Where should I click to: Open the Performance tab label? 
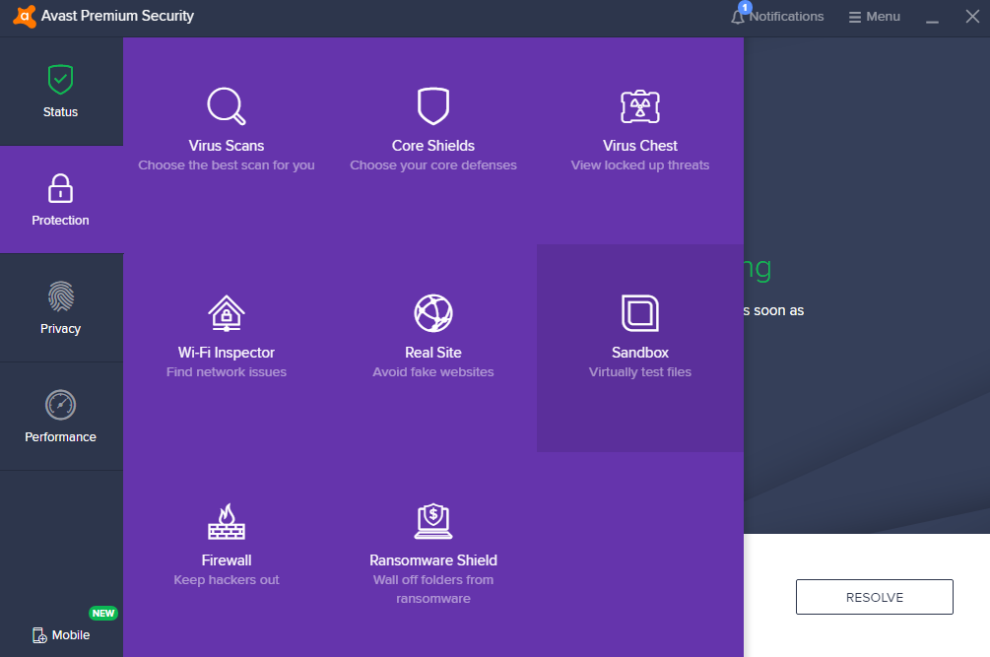point(61,436)
